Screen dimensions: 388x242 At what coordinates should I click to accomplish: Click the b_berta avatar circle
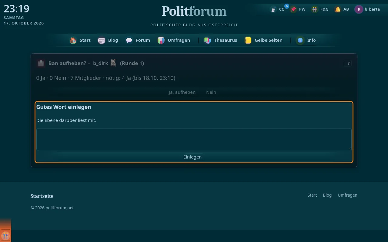pyautogui.click(x=359, y=9)
